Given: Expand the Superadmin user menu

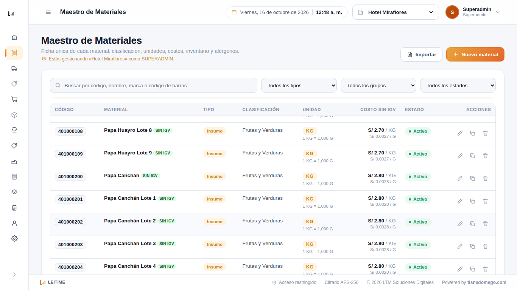Looking at the screenshot, I should (x=473, y=12).
